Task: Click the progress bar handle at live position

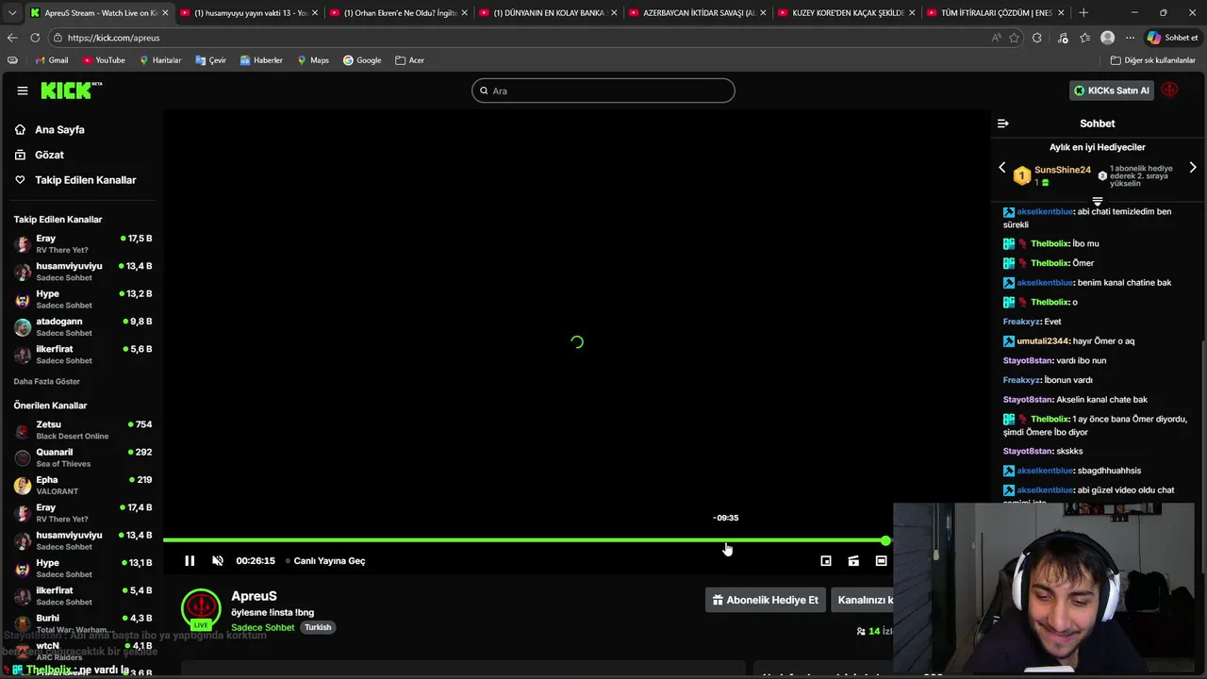Action: point(885,540)
